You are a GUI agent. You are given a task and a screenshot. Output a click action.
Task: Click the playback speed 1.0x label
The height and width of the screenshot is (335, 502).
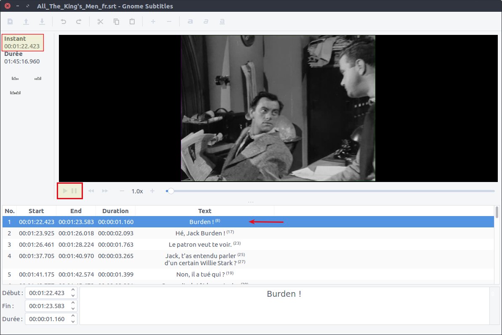(137, 191)
